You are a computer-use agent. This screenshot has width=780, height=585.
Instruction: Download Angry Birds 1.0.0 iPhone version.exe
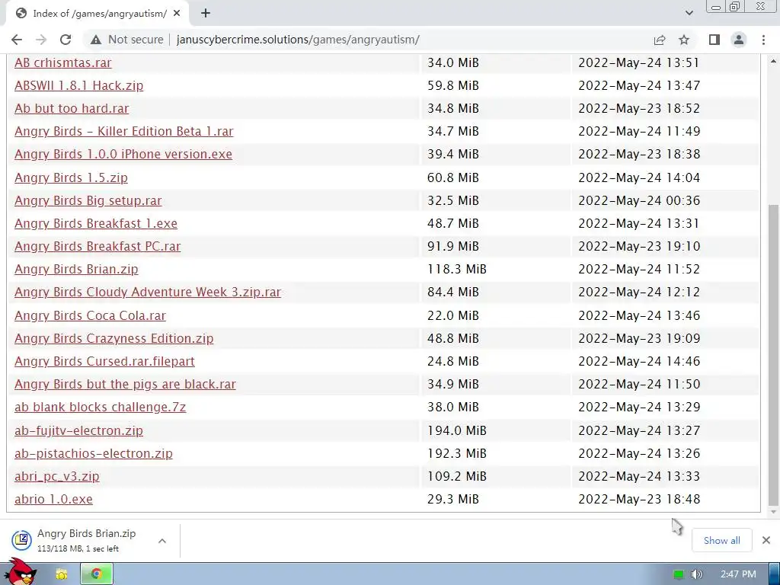coord(123,154)
